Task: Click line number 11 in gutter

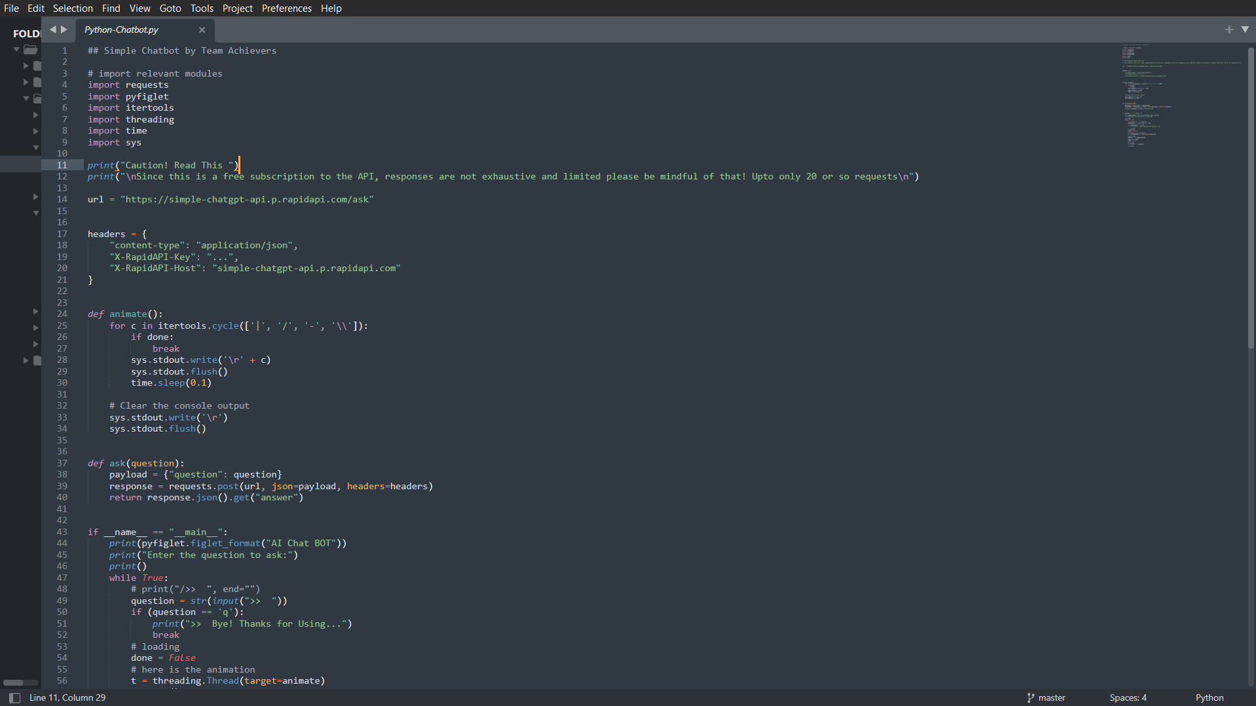Action: pos(62,165)
